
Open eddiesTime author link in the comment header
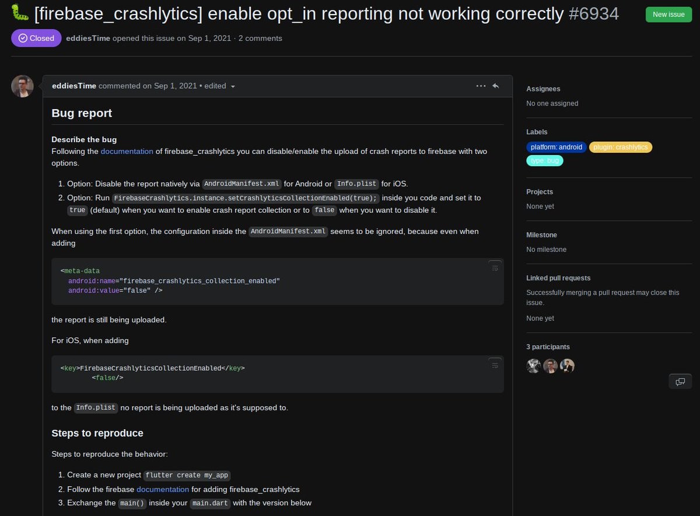point(74,86)
